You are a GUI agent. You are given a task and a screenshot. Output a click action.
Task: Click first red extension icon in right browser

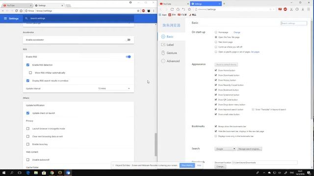coord(280,9)
